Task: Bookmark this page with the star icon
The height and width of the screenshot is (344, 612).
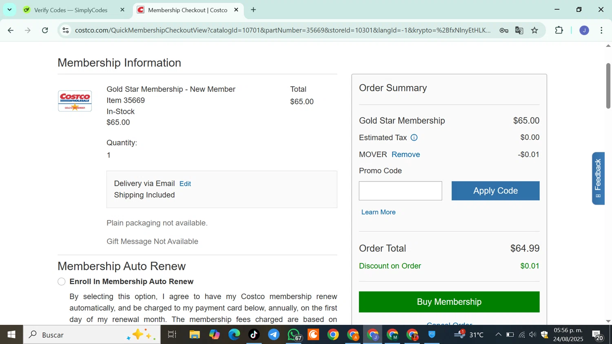Action: click(534, 30)
